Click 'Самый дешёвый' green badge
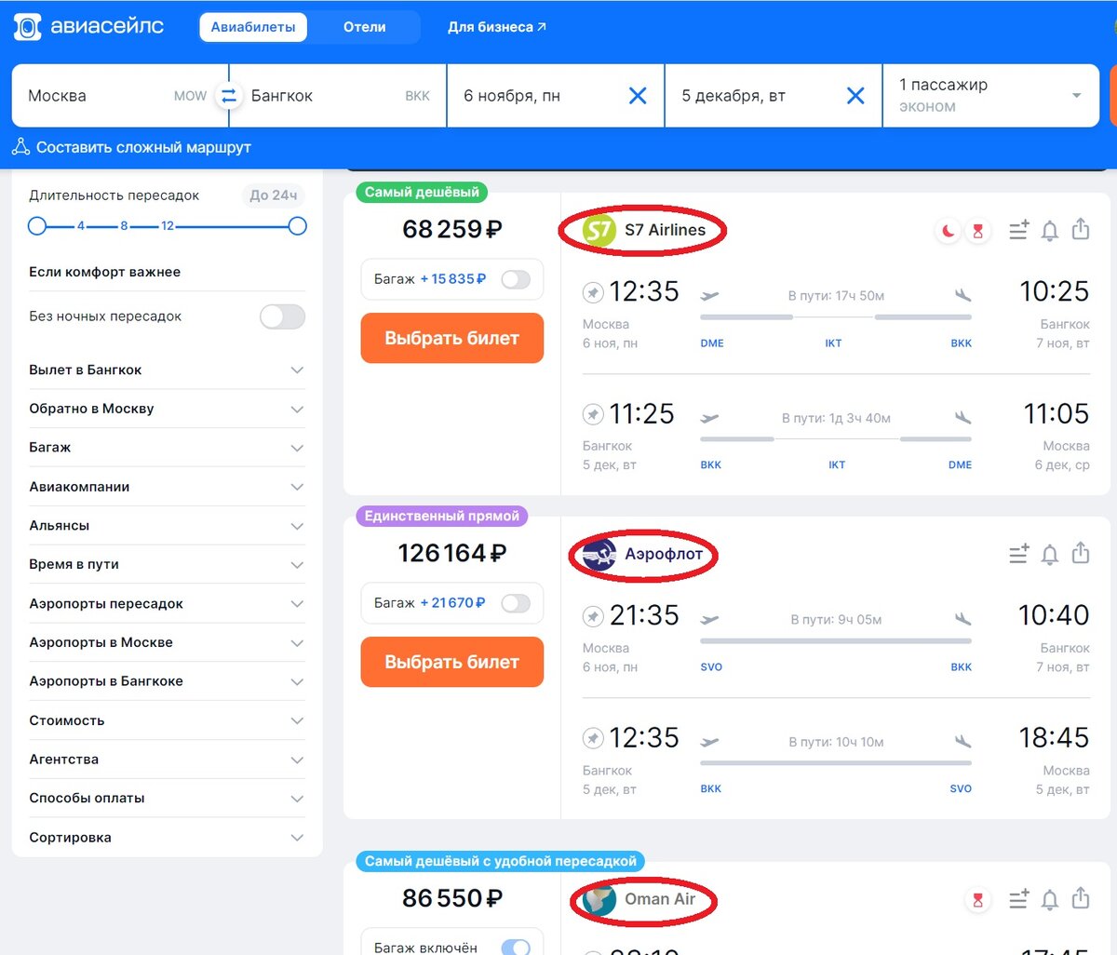 (x=422, y=193)
